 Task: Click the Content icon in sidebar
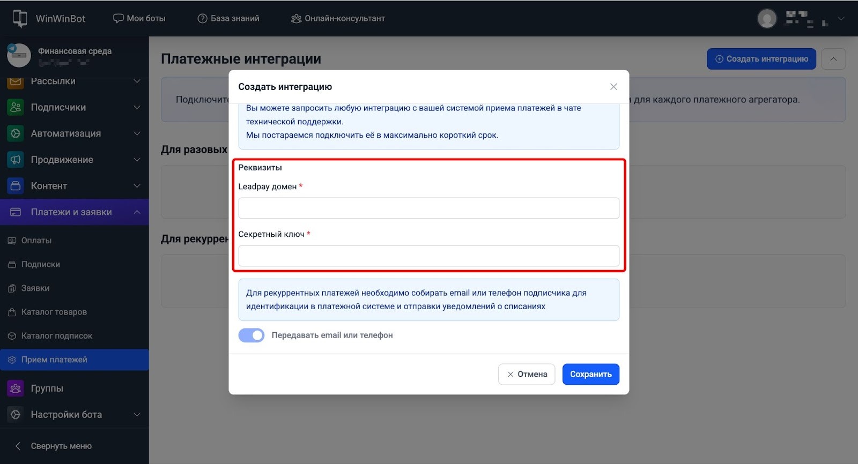pyautogui.click(x=16, y=186)
